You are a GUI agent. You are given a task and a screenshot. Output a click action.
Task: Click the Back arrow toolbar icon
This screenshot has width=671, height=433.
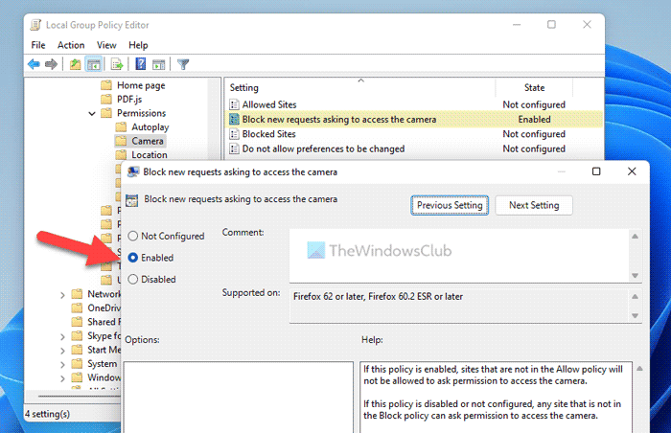tap(34, 64)
